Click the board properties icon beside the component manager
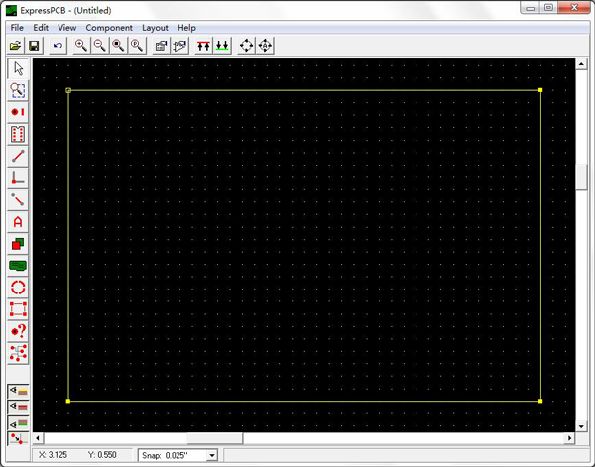The width and height of the screenshot is (595, 467). tap(179, 46)
